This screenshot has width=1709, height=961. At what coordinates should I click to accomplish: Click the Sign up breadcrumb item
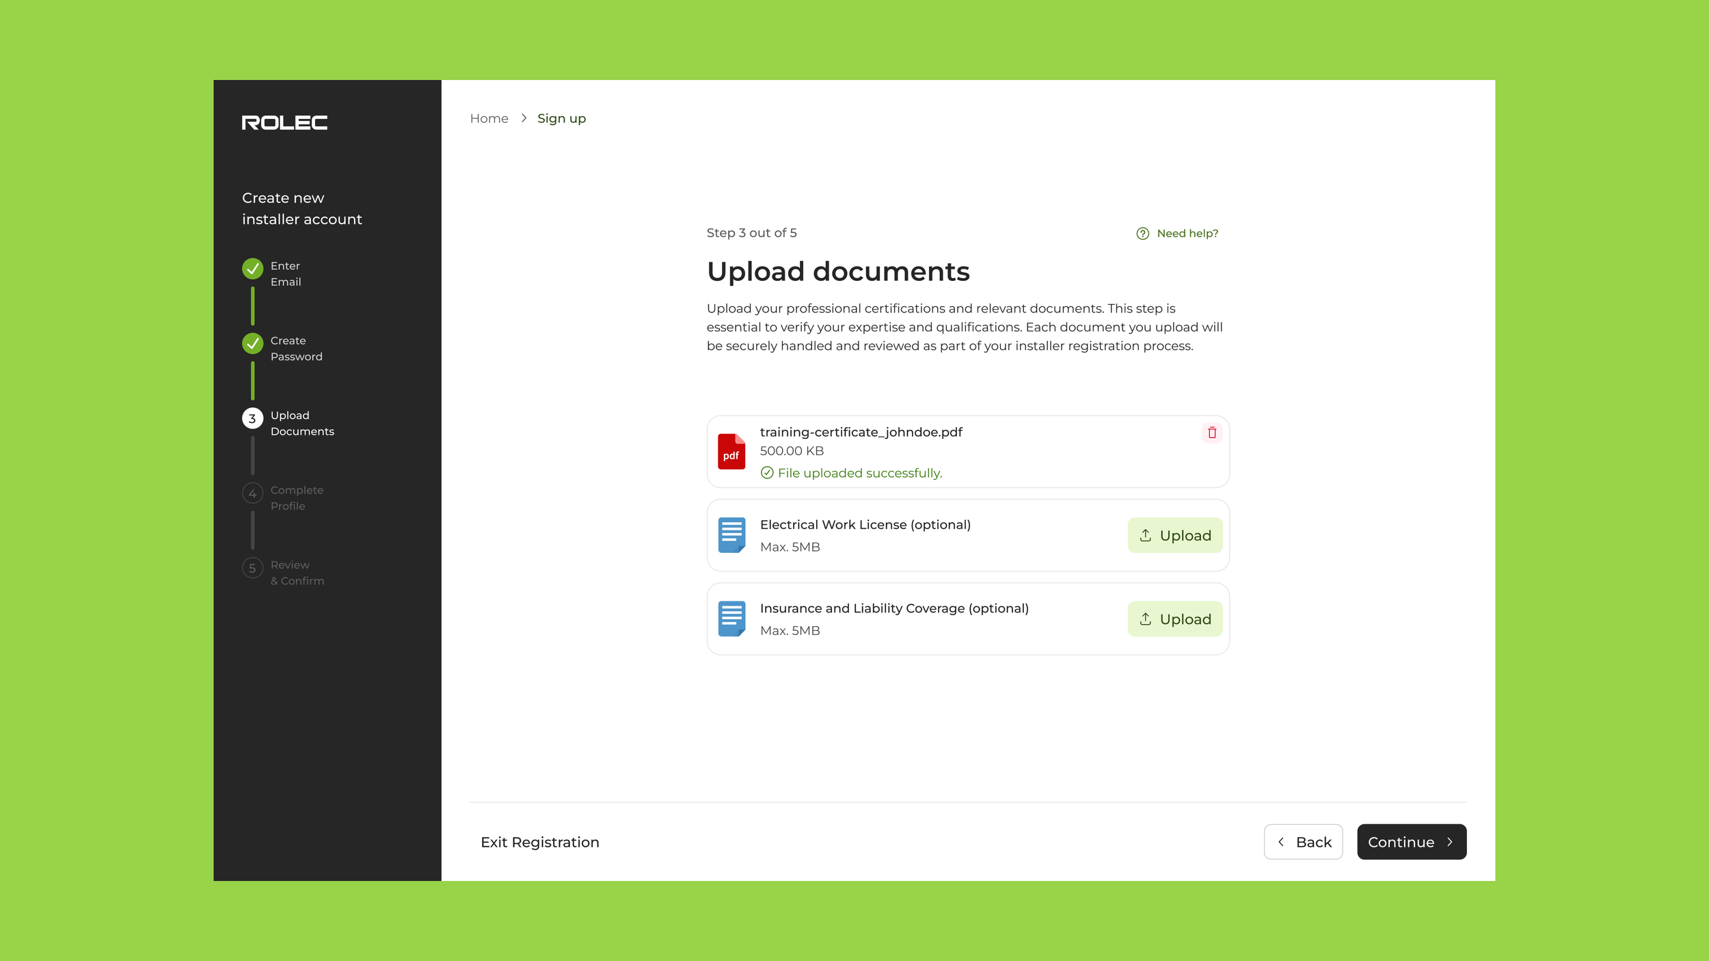[x=561, y=118]
